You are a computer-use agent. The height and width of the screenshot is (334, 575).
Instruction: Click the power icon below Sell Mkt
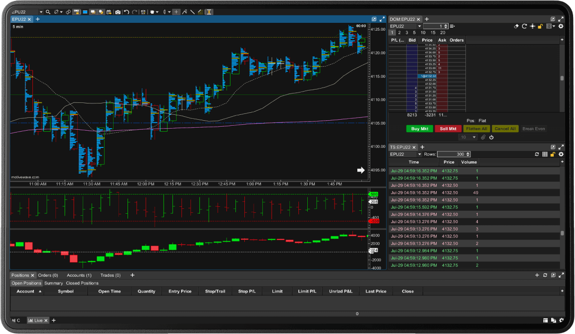(491, 138)
